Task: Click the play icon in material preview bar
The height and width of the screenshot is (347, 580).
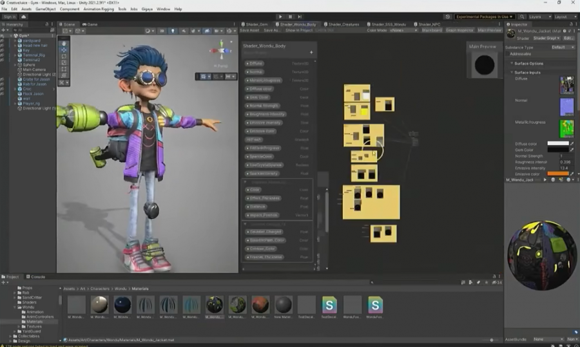Action: (x=545, y=180)
